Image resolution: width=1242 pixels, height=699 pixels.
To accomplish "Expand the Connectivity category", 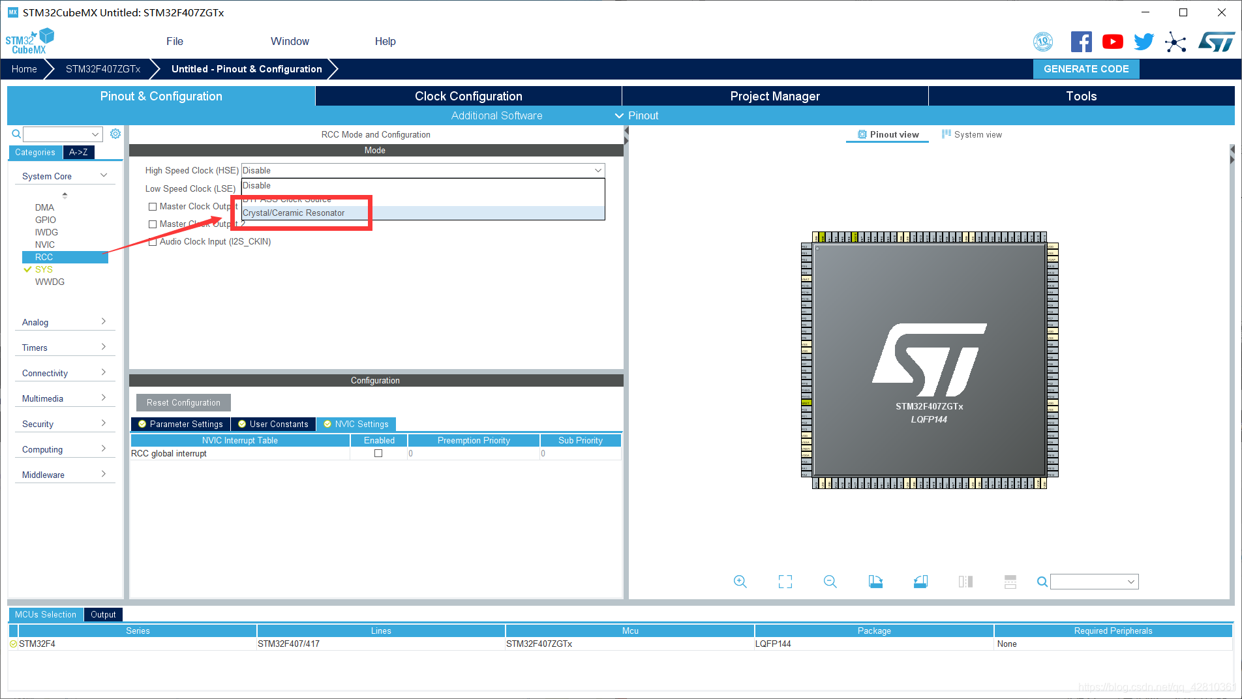I will click(x=65, y=373).
